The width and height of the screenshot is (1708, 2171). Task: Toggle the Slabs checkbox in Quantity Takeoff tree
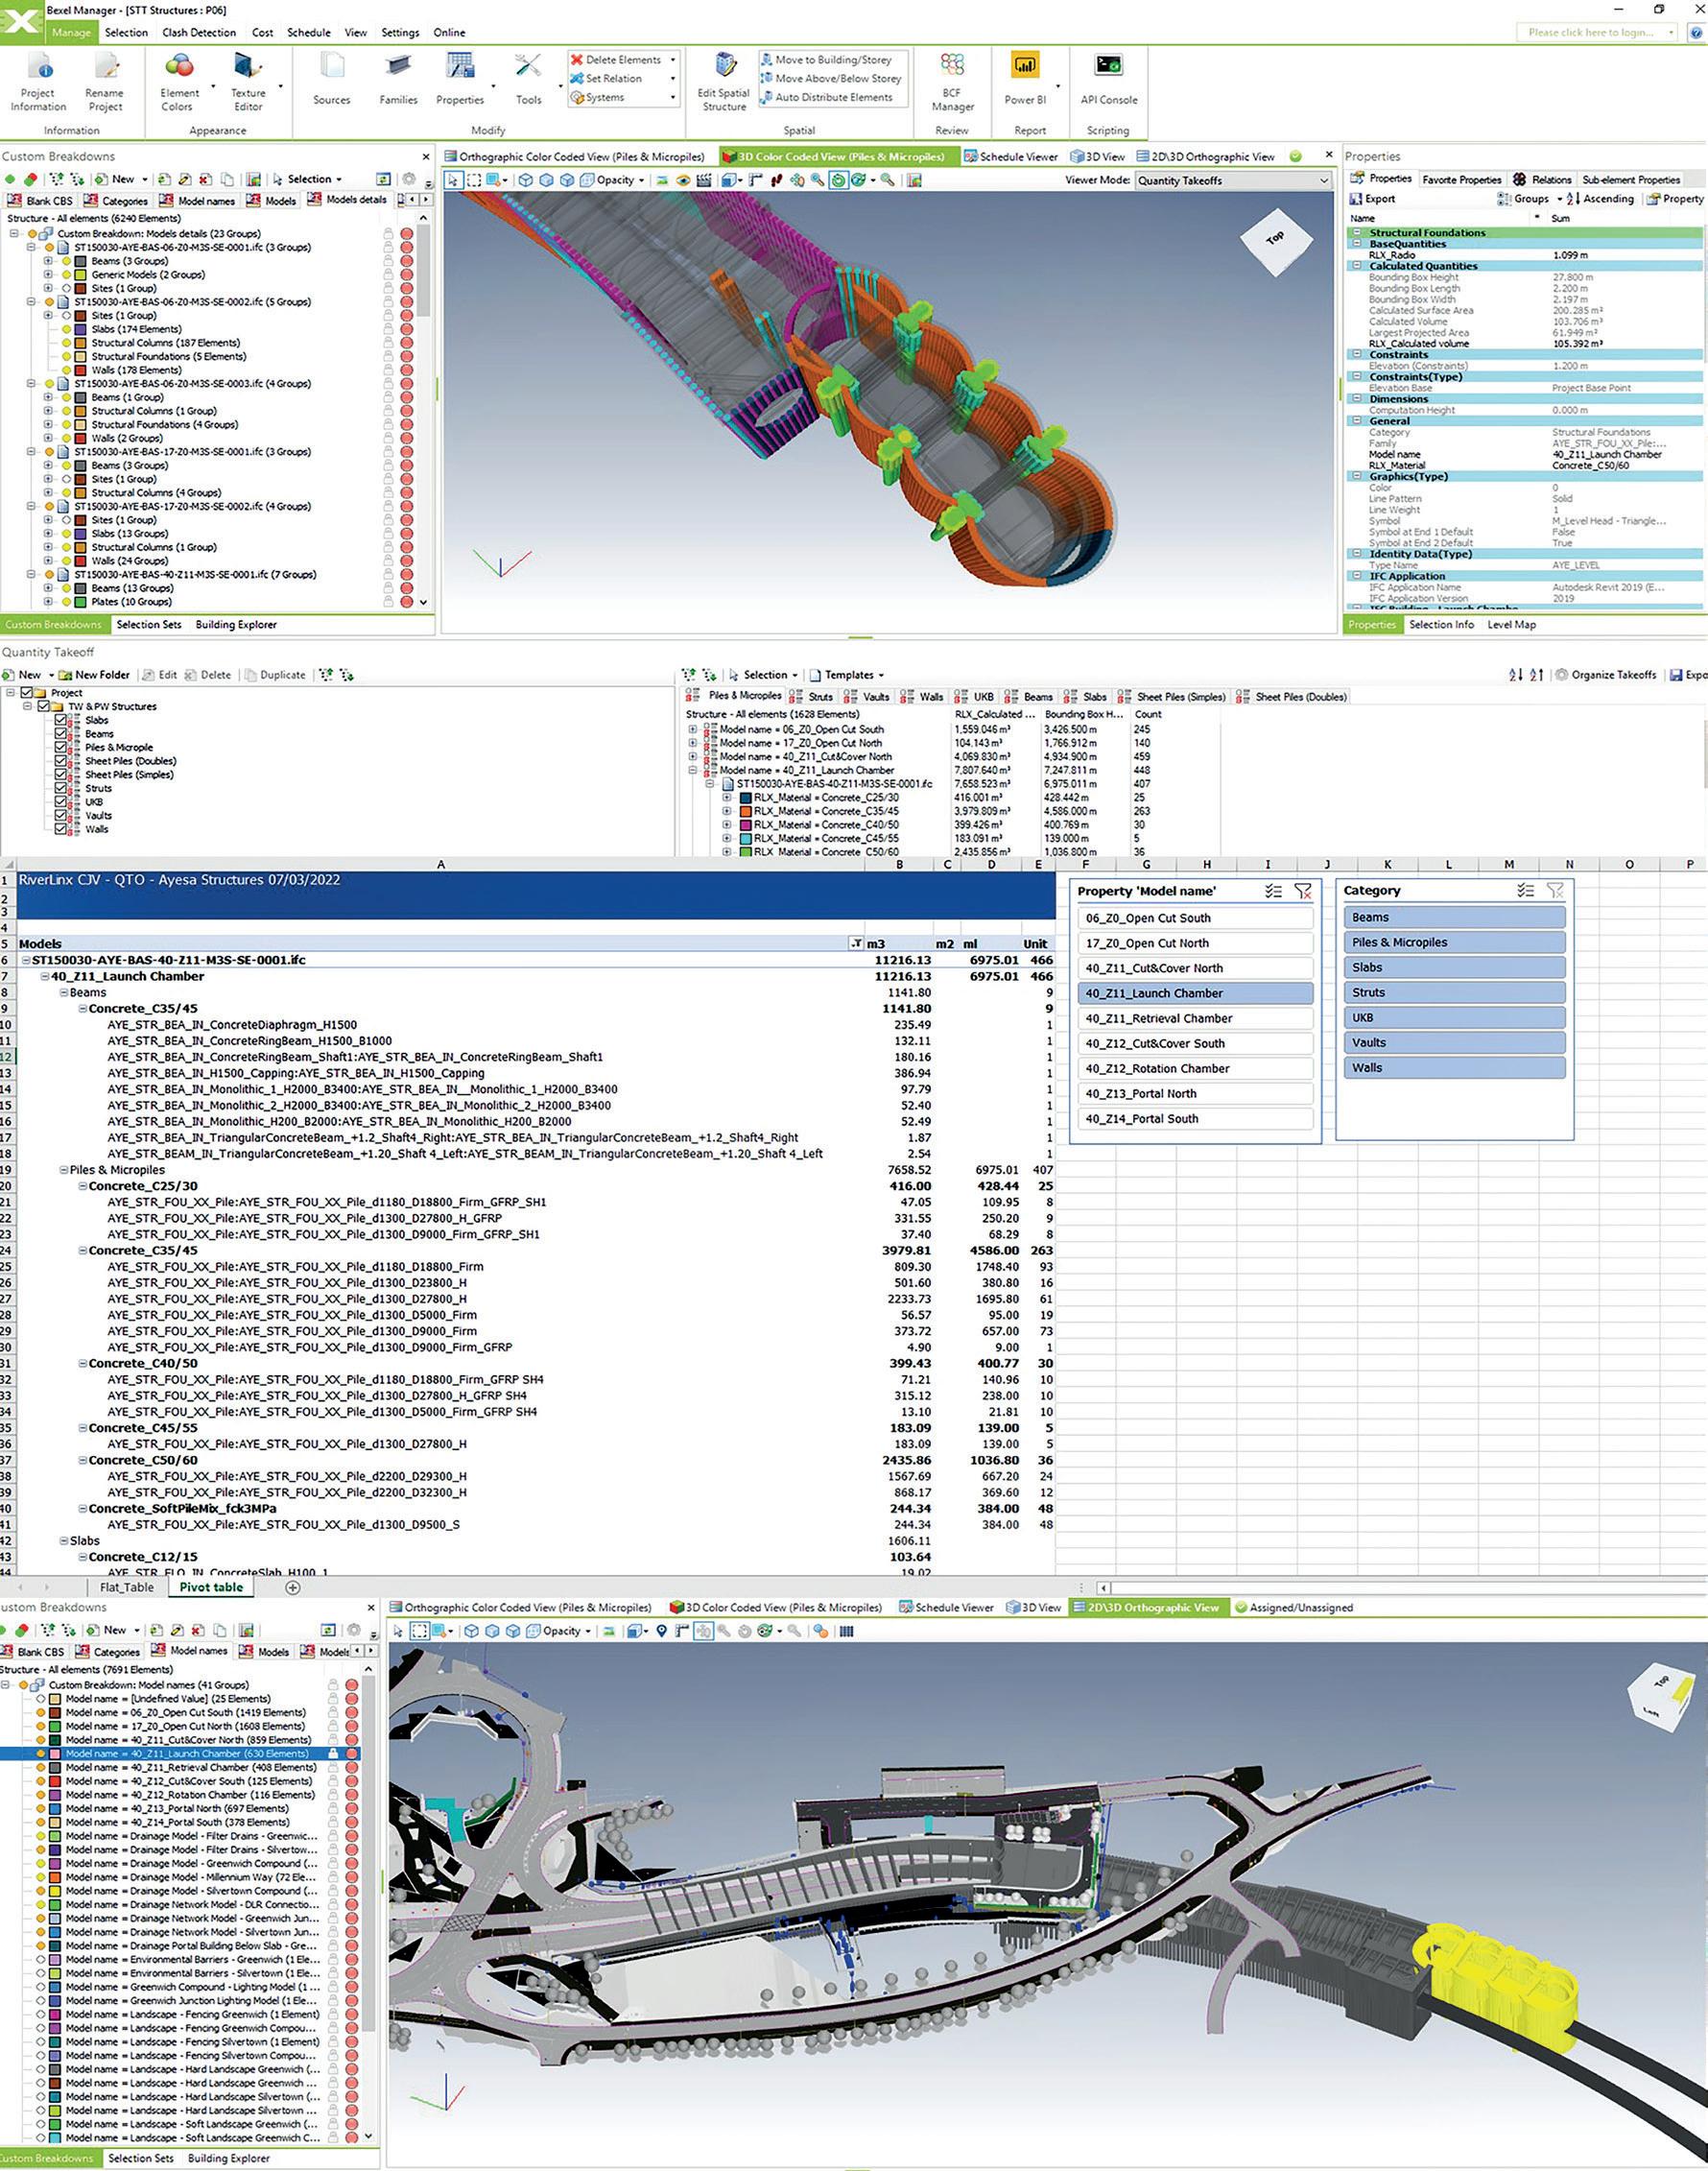(x=62, y=720)
